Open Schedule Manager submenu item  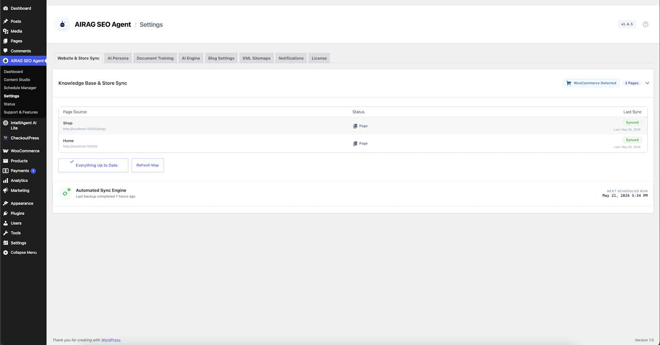point(20,88)
